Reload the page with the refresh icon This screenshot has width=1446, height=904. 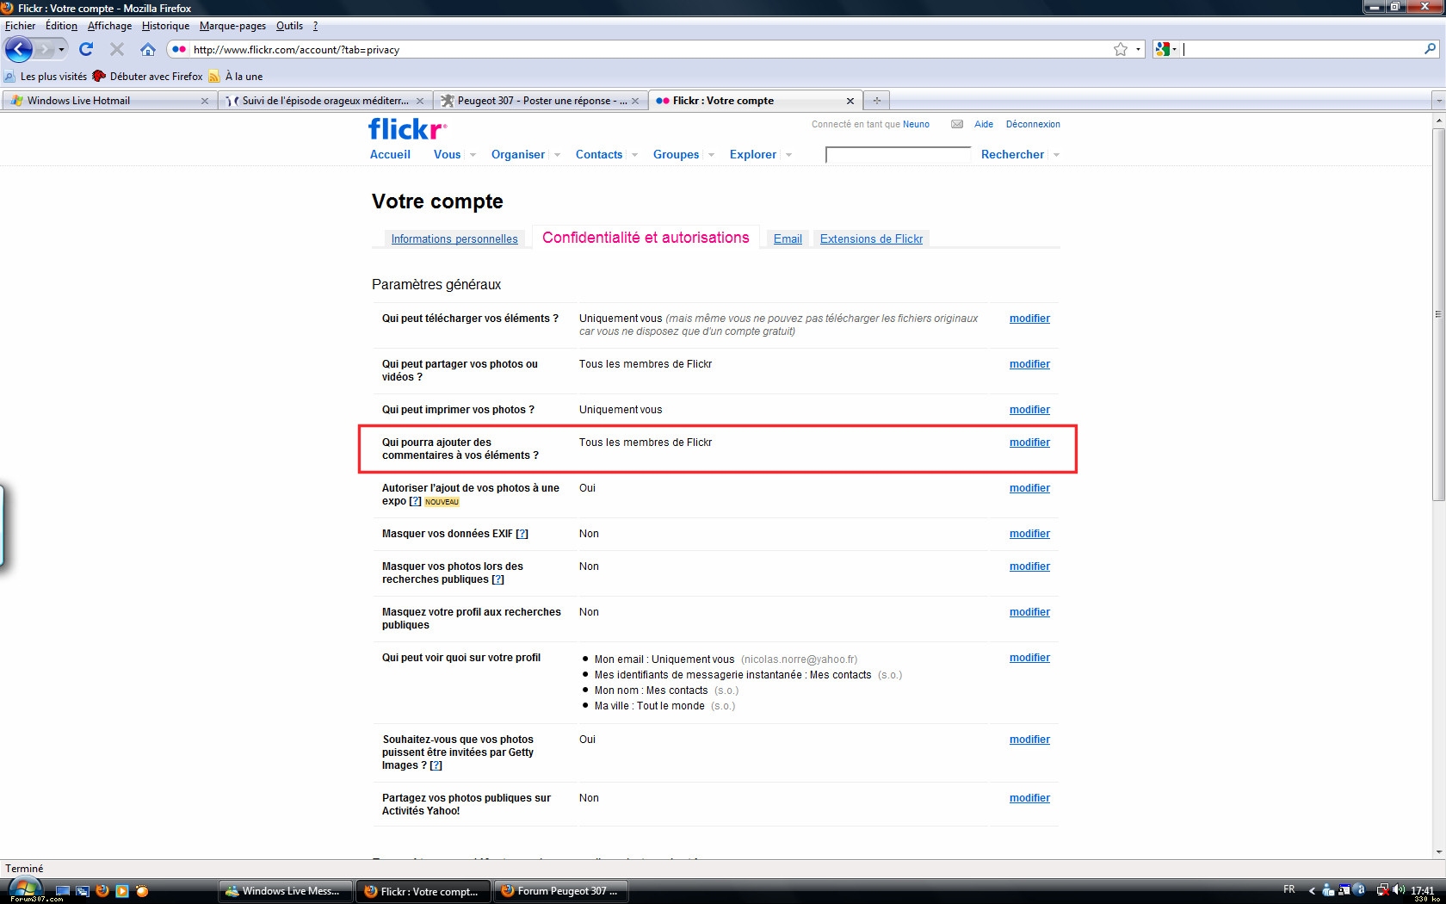click(86, 49)
